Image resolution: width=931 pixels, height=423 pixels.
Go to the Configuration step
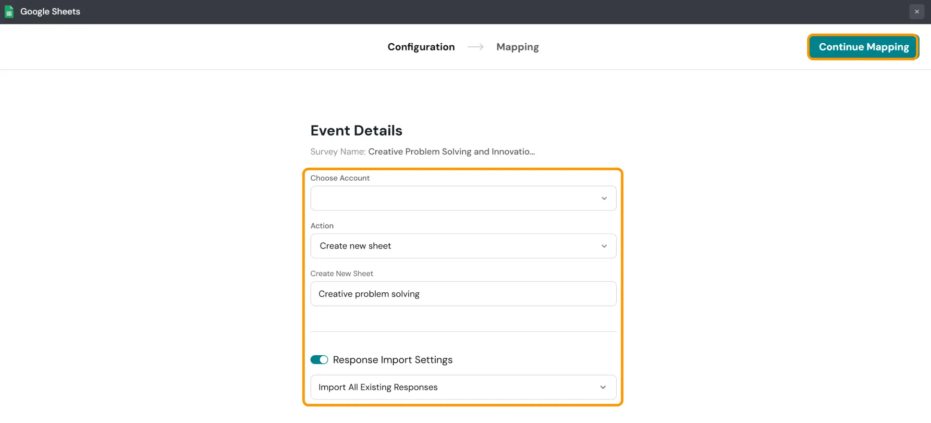[x=421, y=47]
